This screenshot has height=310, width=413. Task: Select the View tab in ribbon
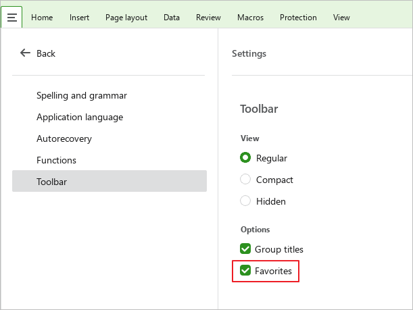point(341,18)
